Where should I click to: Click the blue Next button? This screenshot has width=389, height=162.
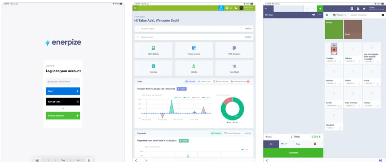coord(63,91)
